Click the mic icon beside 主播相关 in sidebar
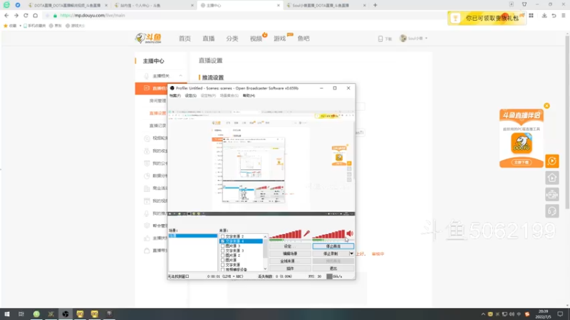 pos(146,76)
